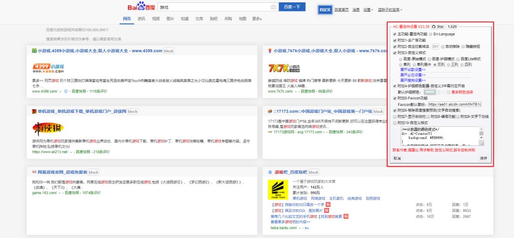
Task: Open camera image search in search box
Action: coord(273,7)
